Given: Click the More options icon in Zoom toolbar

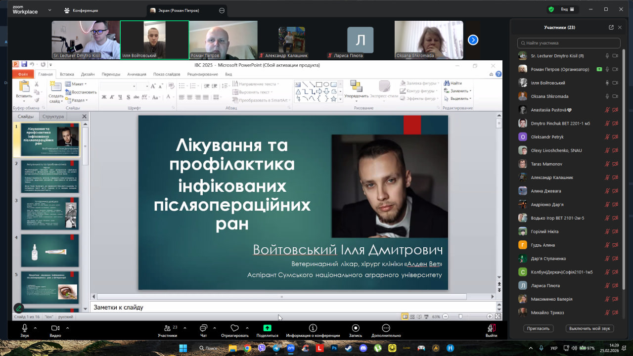Looking at the screenshot, I should coord(386,328).
